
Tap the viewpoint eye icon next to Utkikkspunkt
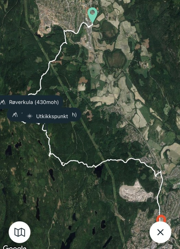click(29, 116)
